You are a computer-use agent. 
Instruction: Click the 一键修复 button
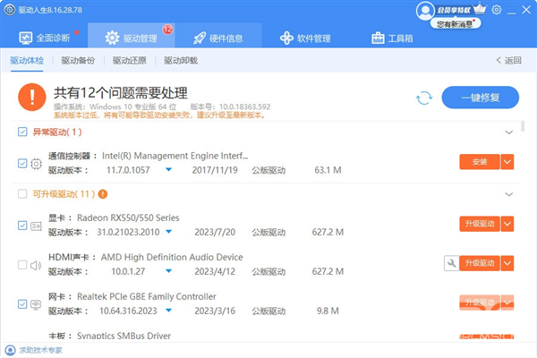pyautogui.click(x=480, y=98)
